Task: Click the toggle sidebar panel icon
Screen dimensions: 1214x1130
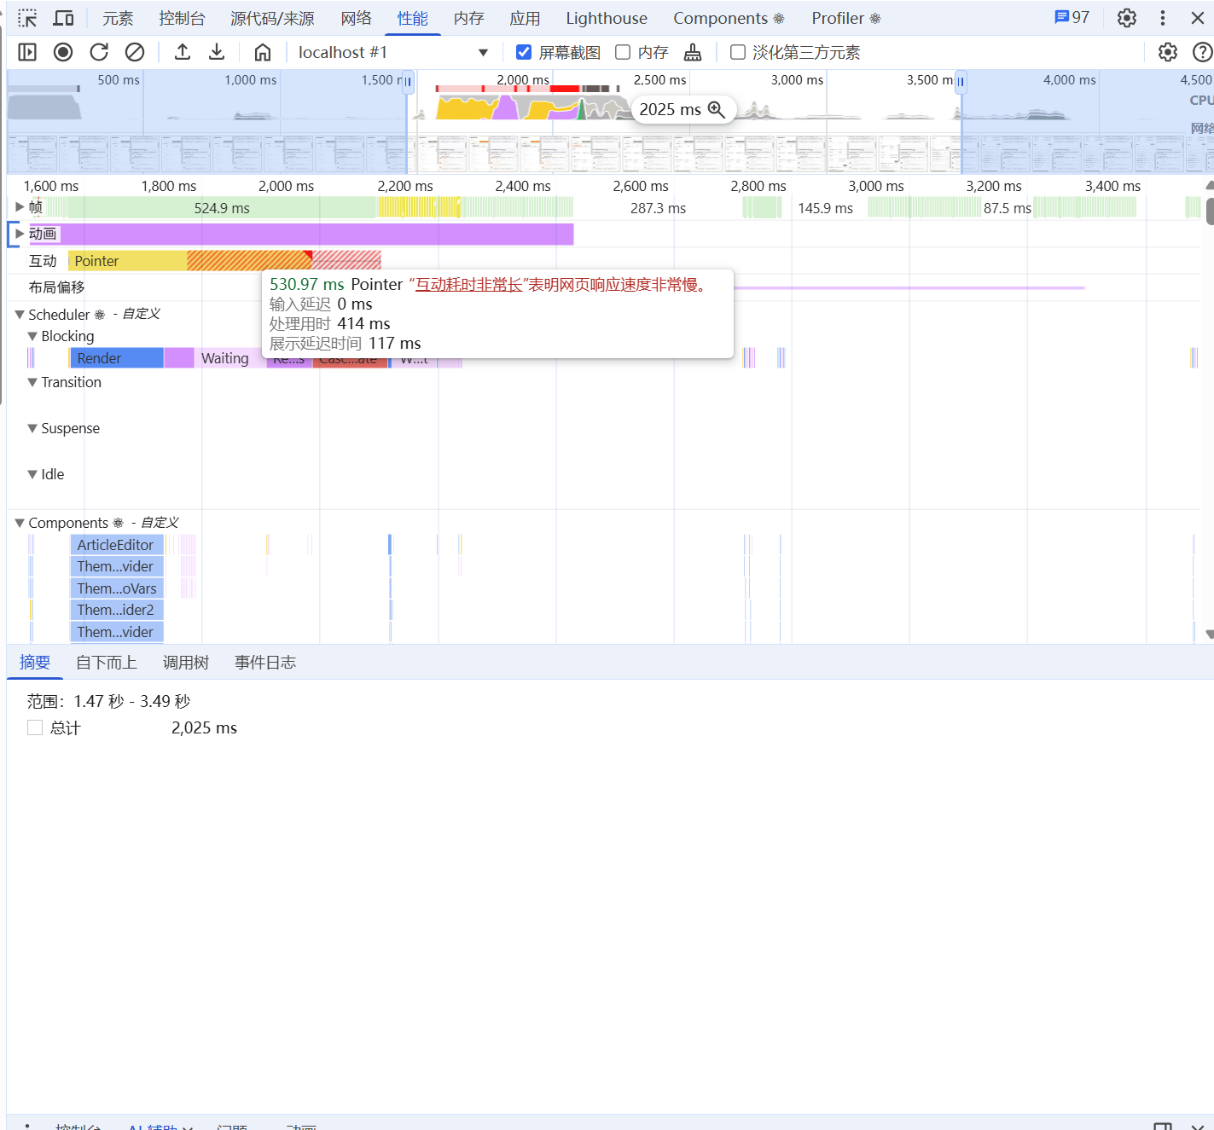Action: 27,52
